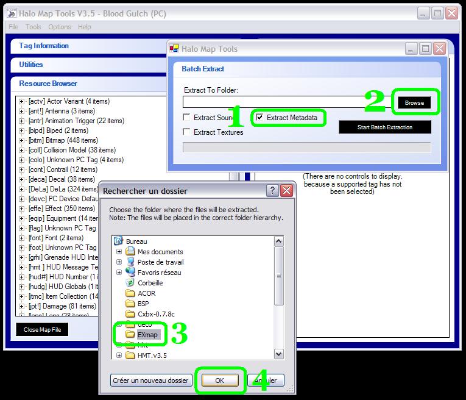Image resolution: width=466 pixels, height=400 pixels.
Task: Expand the [jpt!] Damage node
Action: [21, 306]
